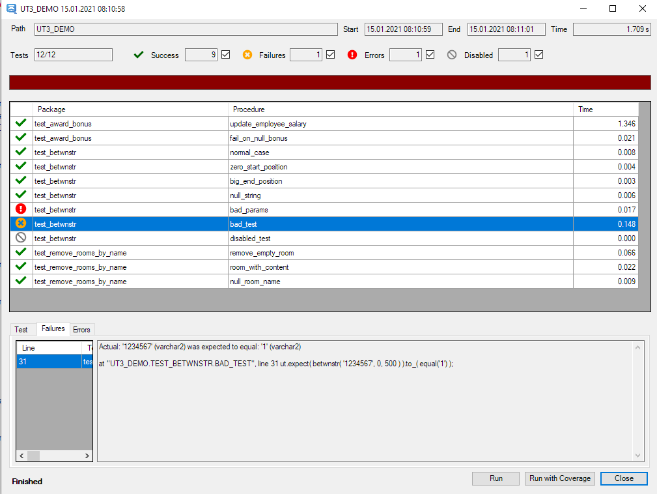
Task: Click the check icon for remove_empty_room
Action: point(21,252)
